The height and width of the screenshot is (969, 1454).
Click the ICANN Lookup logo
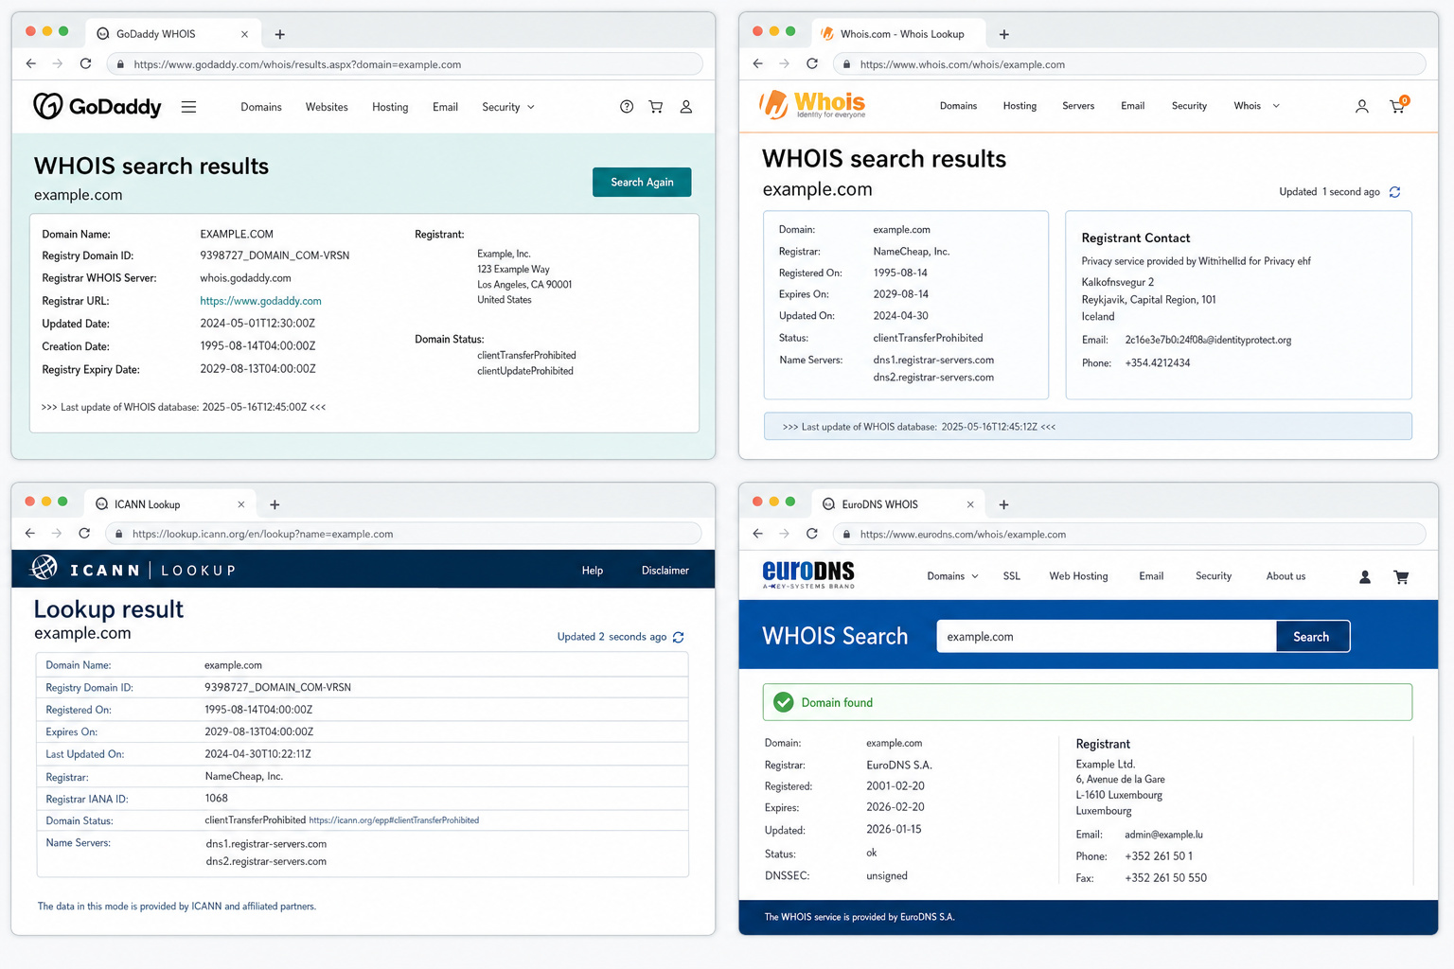(x=133, y=570)
